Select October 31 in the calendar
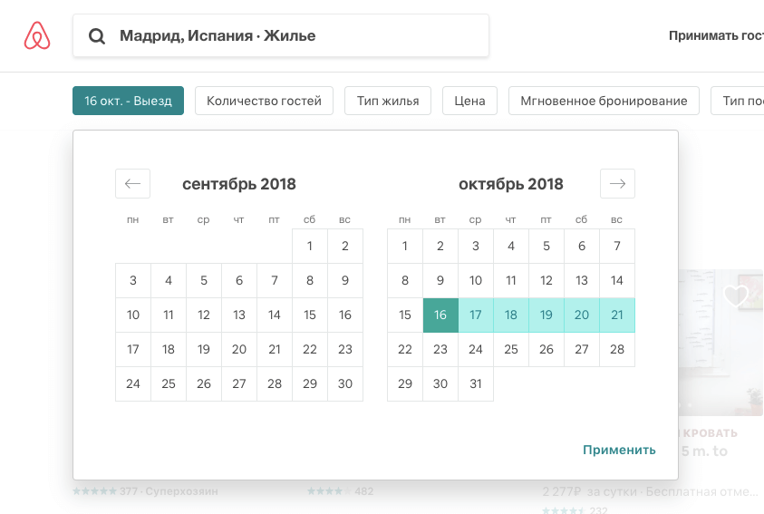This screenshot has width=764, height=514. [x=476, y=384]
